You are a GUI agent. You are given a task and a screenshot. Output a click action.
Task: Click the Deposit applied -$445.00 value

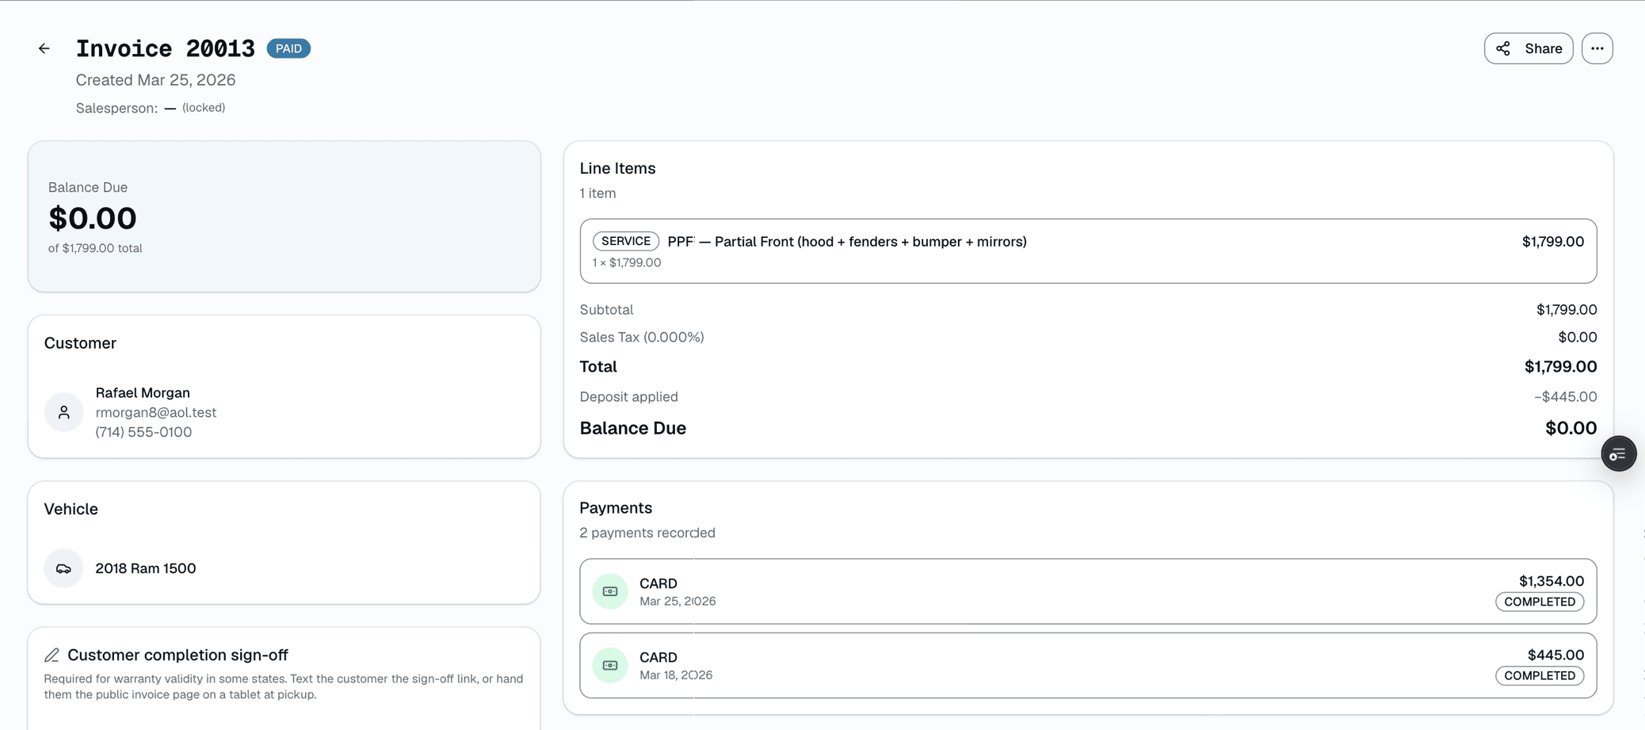tap(1565, 396)
